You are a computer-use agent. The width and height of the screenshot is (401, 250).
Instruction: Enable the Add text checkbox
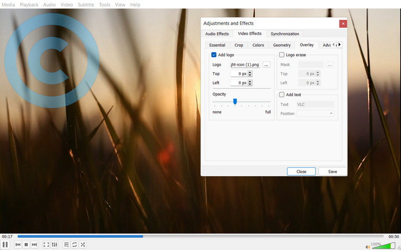[282, 95]
